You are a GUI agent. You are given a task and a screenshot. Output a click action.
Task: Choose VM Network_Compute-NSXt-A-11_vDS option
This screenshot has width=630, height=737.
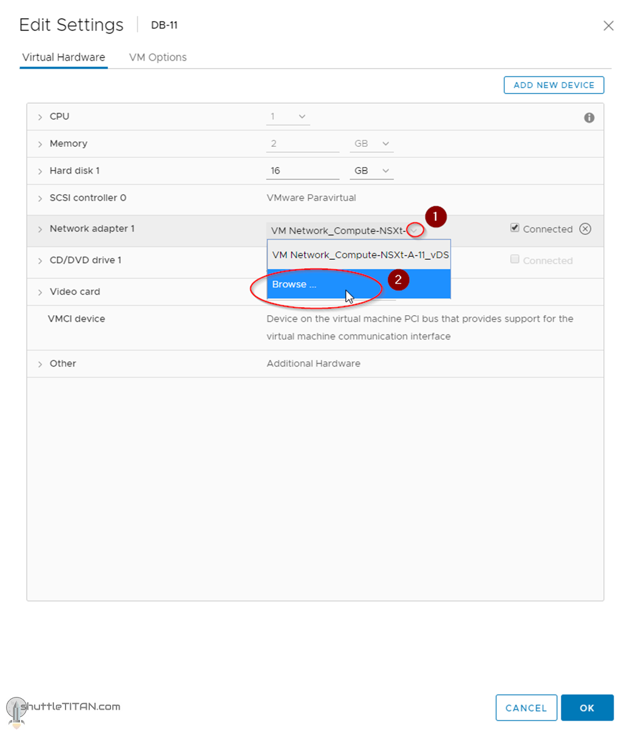359,255
